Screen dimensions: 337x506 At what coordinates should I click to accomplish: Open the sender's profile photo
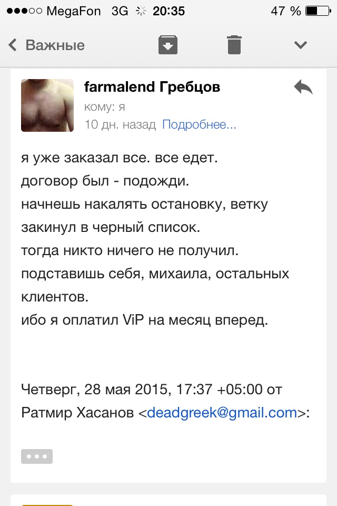pyautogui.click(x=47, y=105)
